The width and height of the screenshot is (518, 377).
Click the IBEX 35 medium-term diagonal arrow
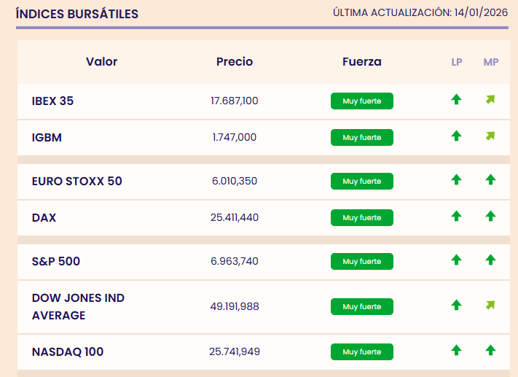click(x=490, y=100)
